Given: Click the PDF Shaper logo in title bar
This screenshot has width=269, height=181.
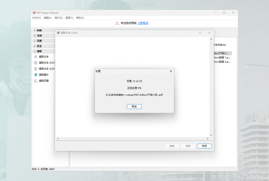Looking at the screenshot, I should pos(34,12).
